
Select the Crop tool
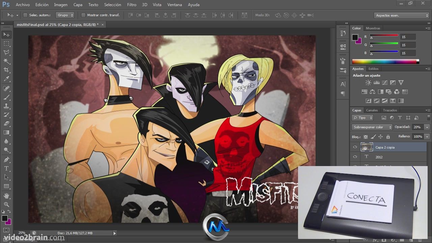pyautogui.click(x=6, y=70)
